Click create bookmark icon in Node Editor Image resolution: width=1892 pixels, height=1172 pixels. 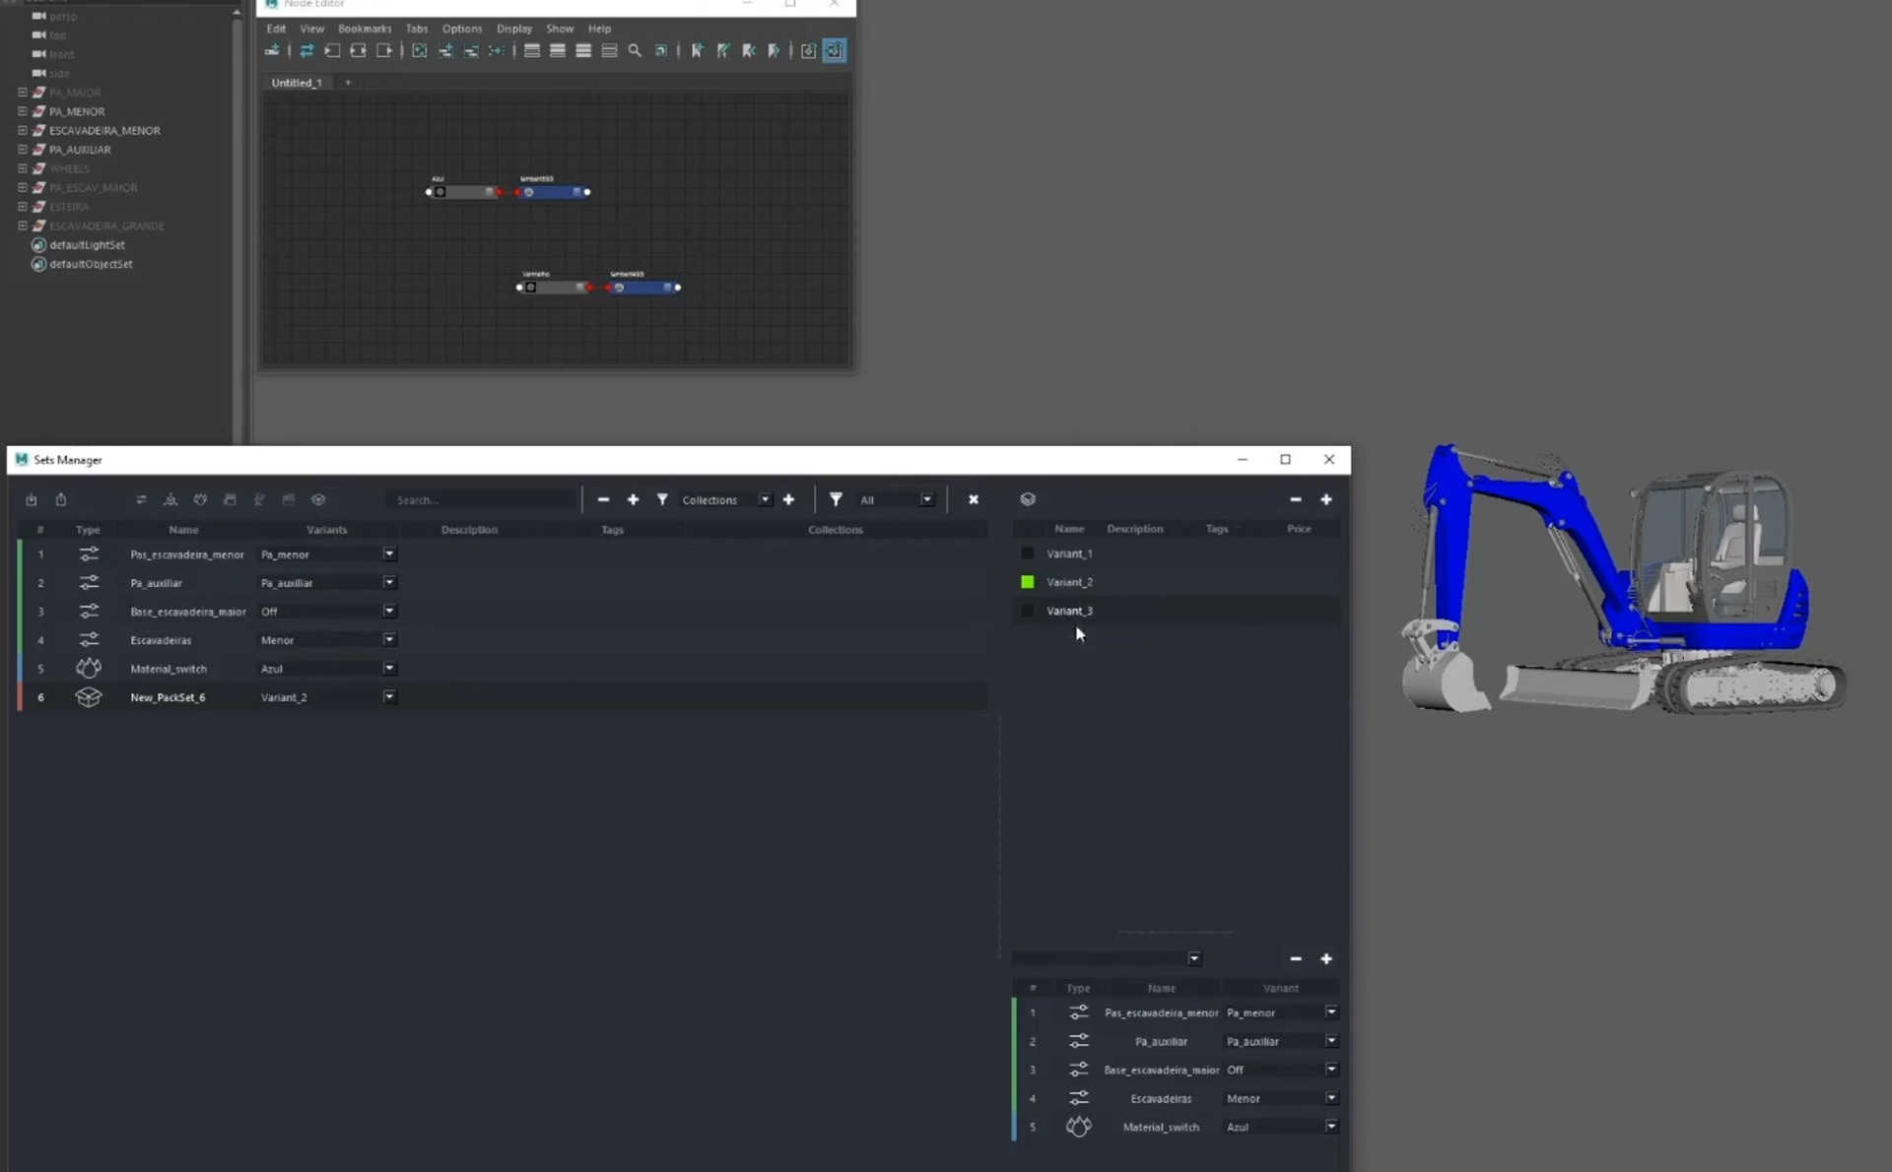point(697,51)
